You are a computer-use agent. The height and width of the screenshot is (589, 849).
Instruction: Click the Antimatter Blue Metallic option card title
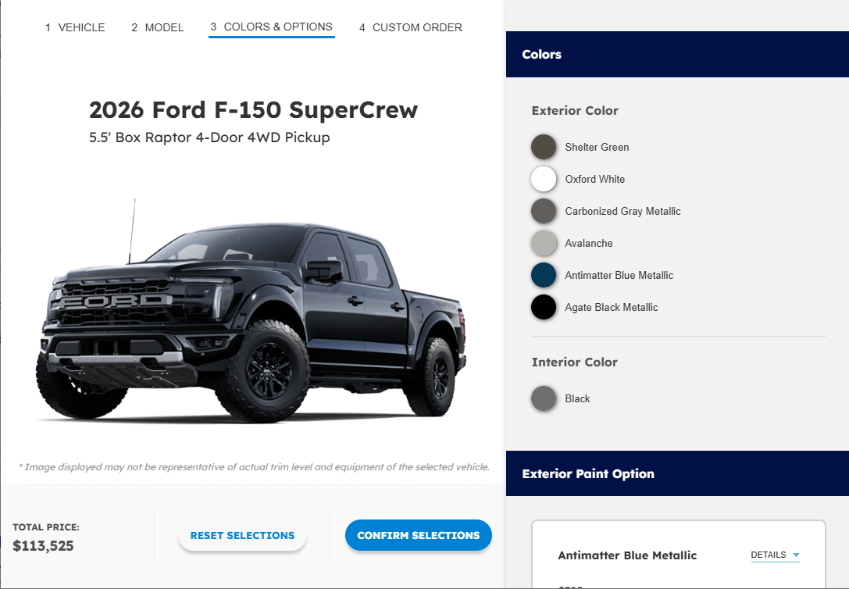tap(627, 555)
